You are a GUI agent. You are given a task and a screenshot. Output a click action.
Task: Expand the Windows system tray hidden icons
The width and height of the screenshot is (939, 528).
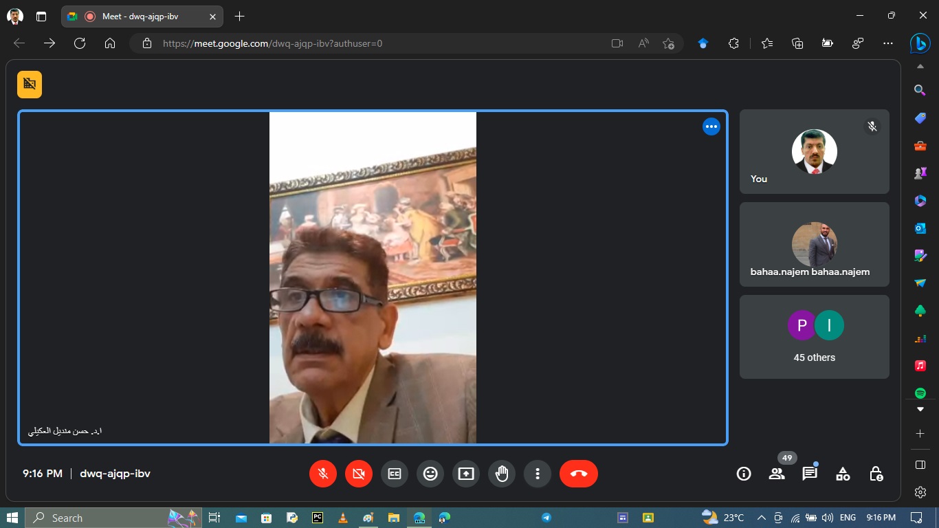761,518
